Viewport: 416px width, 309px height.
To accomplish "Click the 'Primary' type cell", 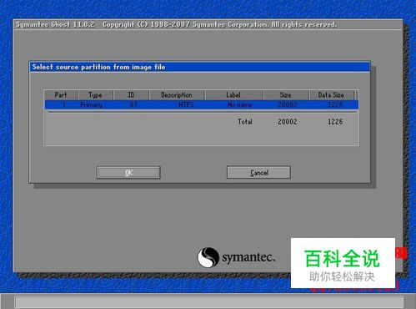I will 91,105.
